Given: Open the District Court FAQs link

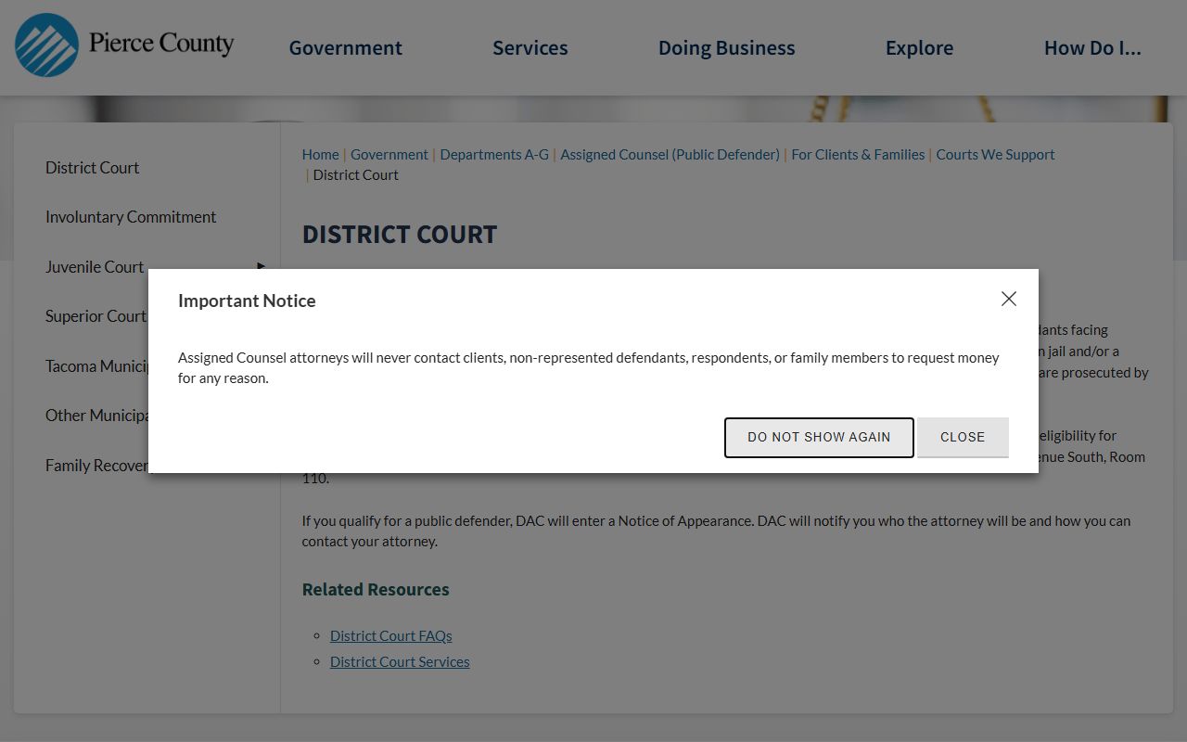Looking at the screenshot, I should click(x=391, y=635).
